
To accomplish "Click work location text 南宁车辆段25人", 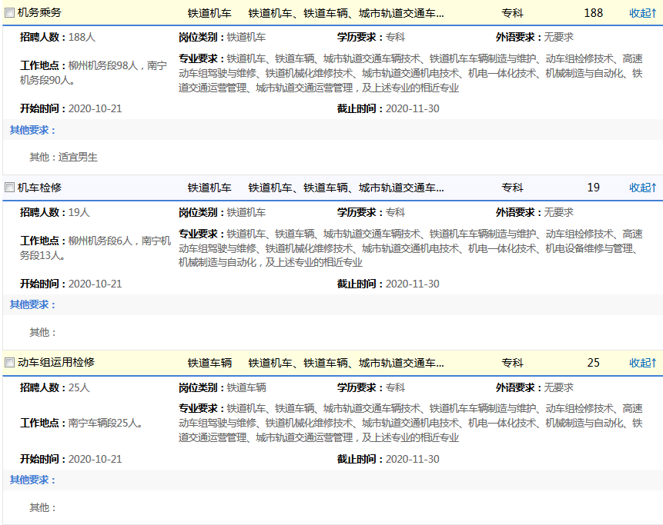I will pyautogui.click(x=105, y=423).
